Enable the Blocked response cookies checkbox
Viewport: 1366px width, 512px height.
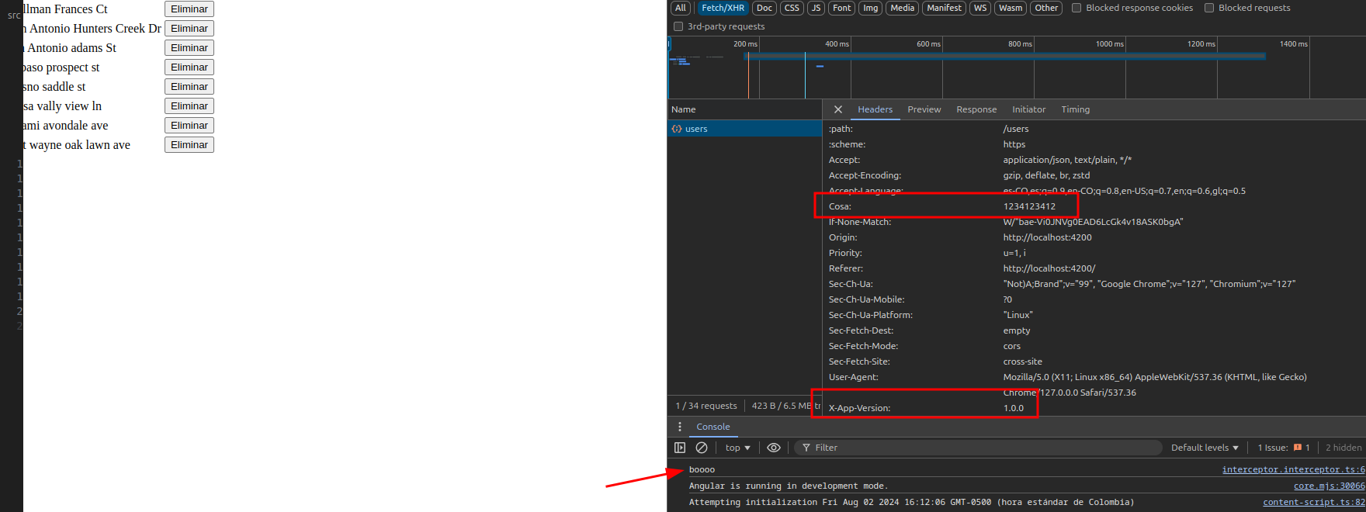click(x=1077, y=8)
